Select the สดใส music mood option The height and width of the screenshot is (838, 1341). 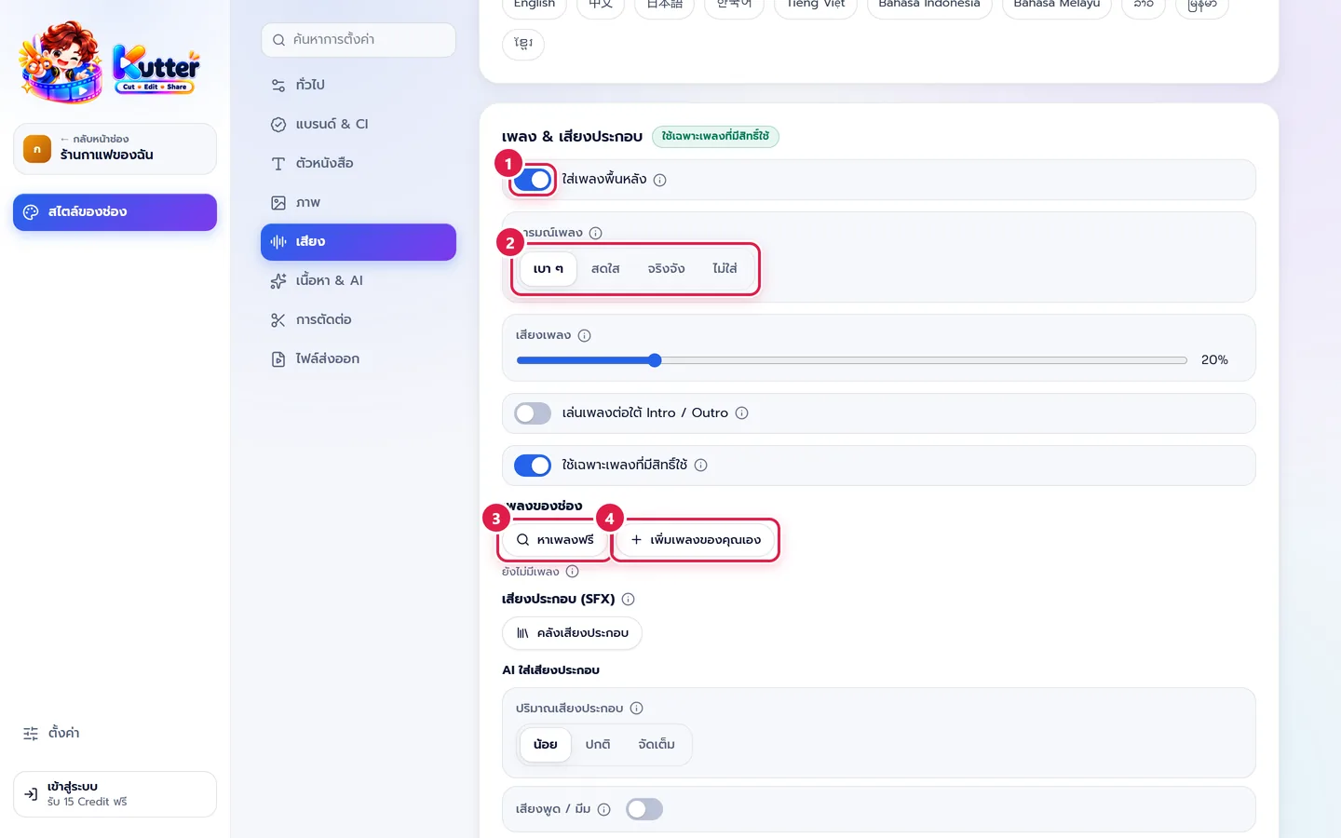[605, 268]
